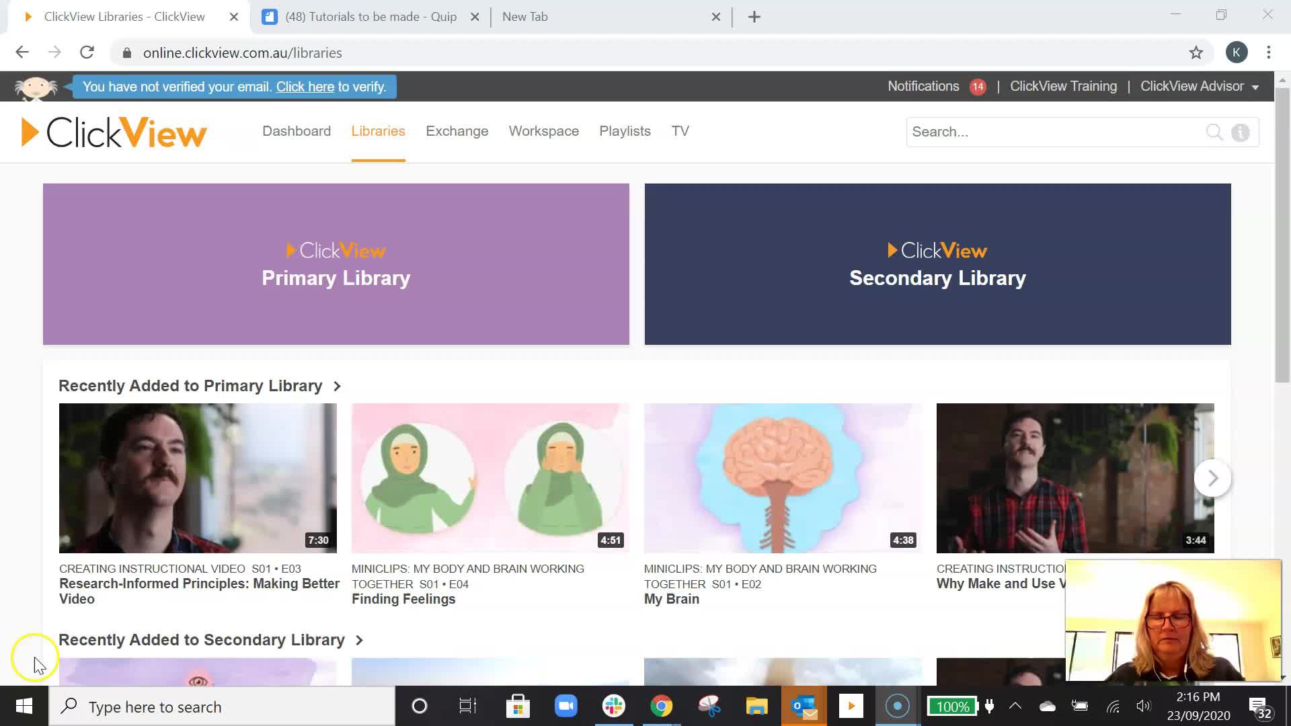Close the ClickView Libraries browser tab
This screenshot has height=726, width=1291.
pyautogui.click(x=234, y=17)
